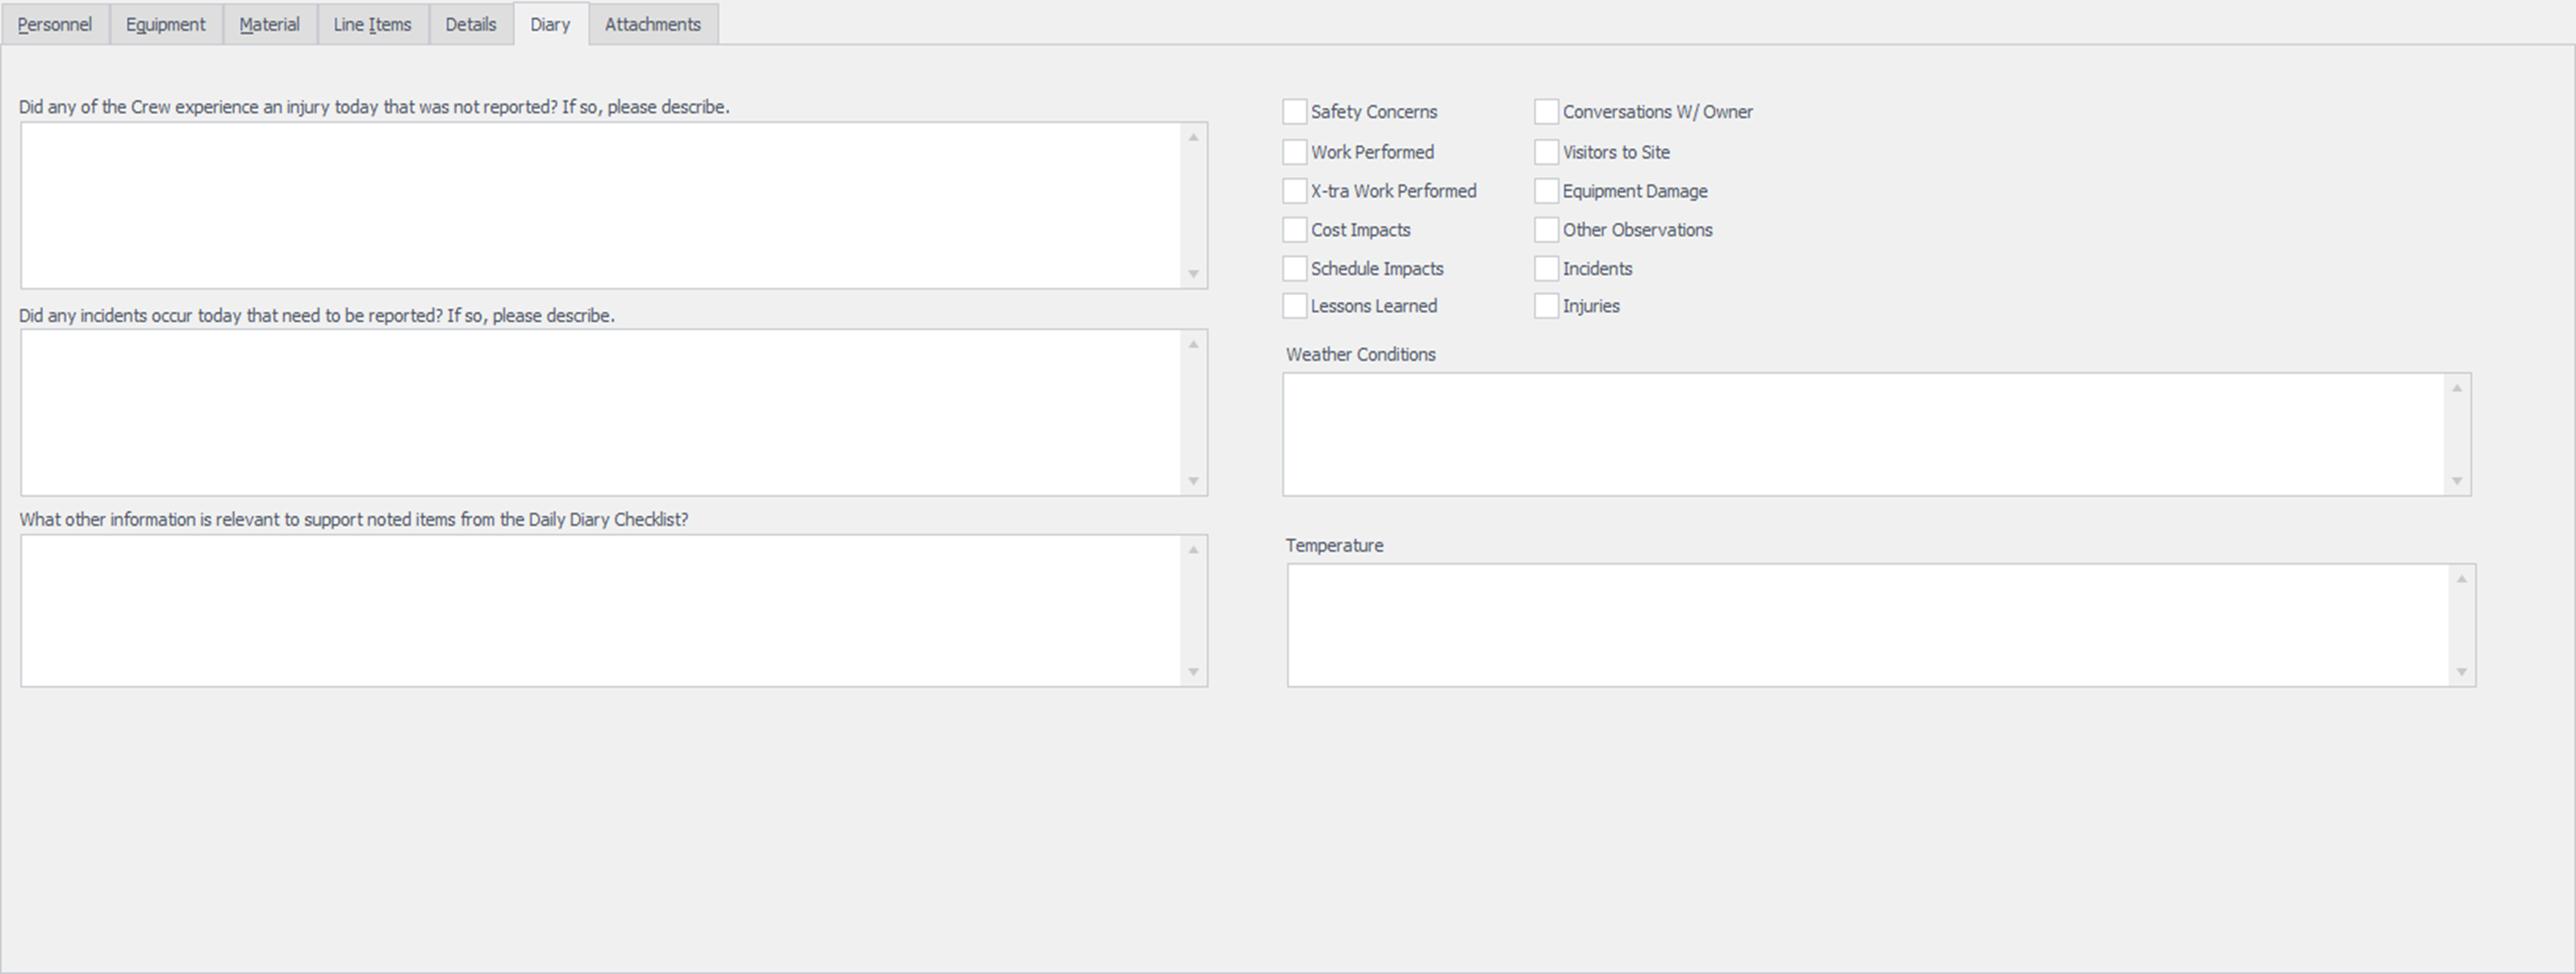Select the Diary tab
Viewport: 2576px width, 974px height.
(550, 23)
